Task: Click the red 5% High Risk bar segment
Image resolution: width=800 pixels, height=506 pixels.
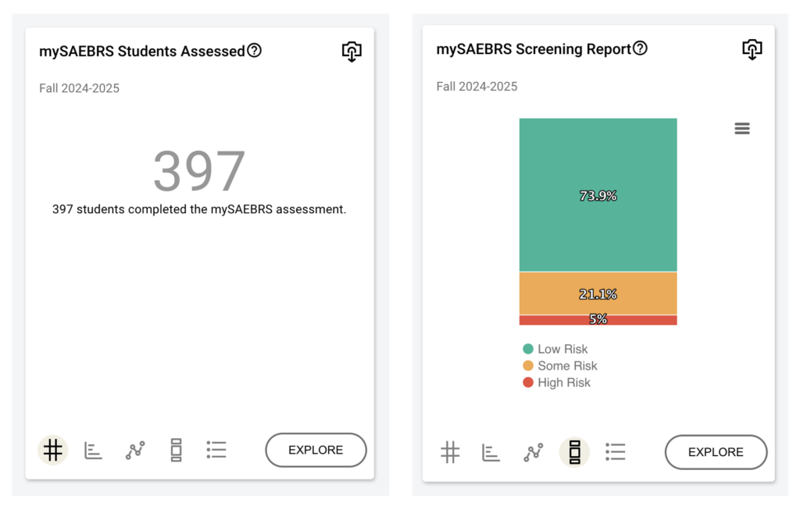Action: point(598,320)
